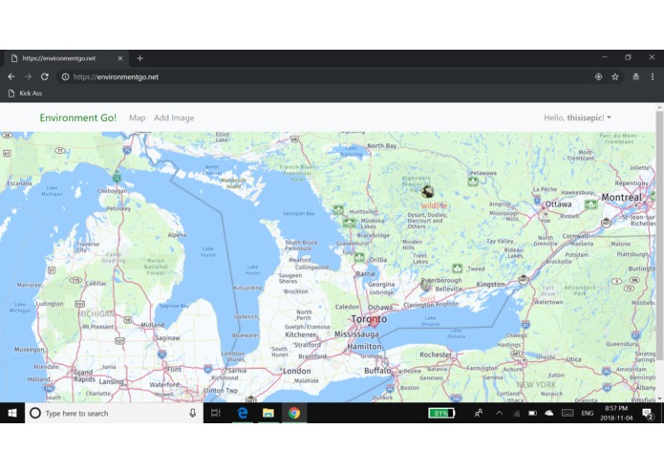Open the Add Image nav link

[x=174, y=118]
